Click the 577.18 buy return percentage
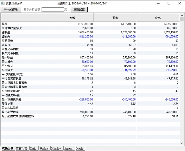Screen dimensions: 185x151 point(132,116)
